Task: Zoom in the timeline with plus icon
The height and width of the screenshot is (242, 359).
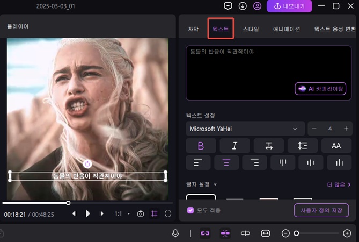Action: click(x=347, y=233)
